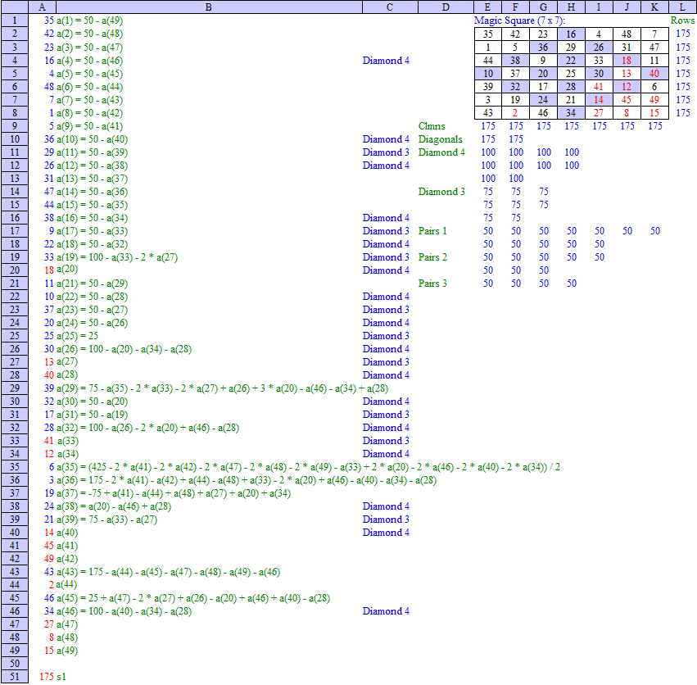The image size is (697, 685).
Task: Click the 'Magic Square (7 x 7):' title
Action: (518, 20)
